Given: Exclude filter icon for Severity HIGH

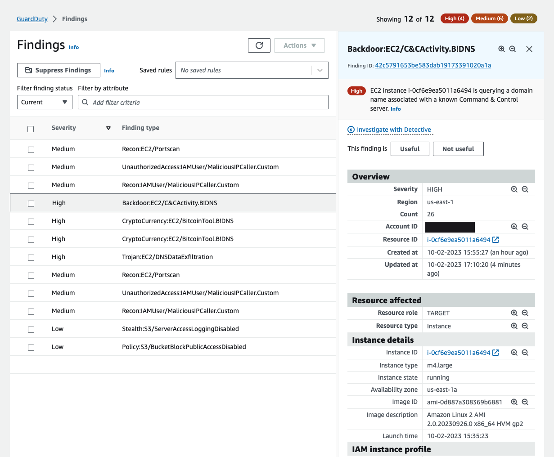Looking at the screenshot, I should [x=525, y=189].
